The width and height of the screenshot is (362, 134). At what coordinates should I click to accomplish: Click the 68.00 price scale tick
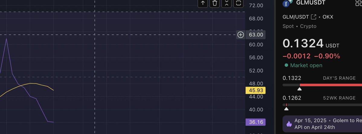(x=256, y=18)
